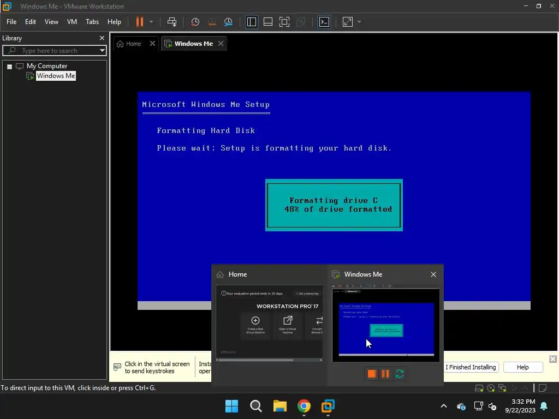Image resolution: width=559 pixels, height=419 pixels.
Task: Click the I Finished Installing button
Action: pos(471,367)
